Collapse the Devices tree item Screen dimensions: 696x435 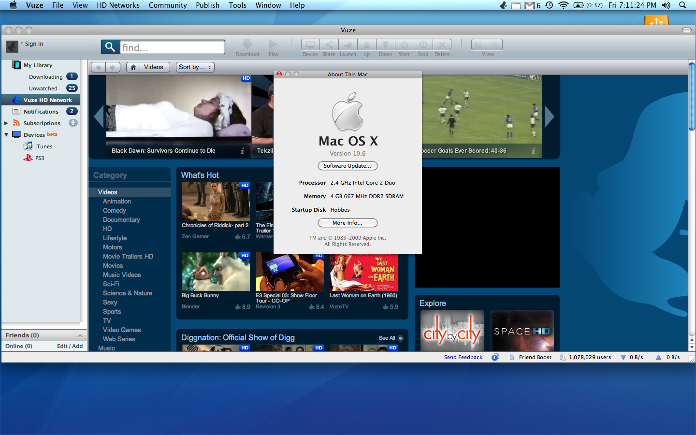[6, 135]
